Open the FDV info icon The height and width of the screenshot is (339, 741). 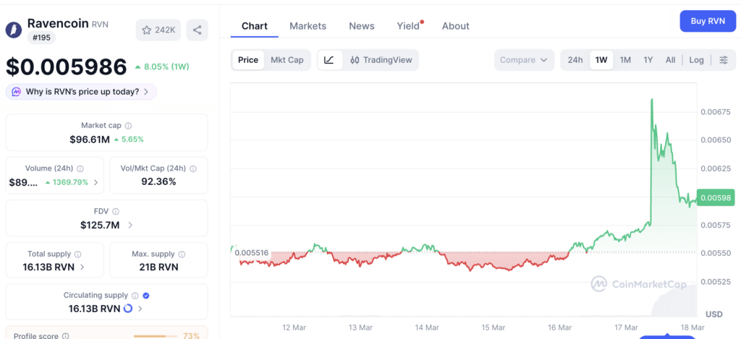pos(116,212)
